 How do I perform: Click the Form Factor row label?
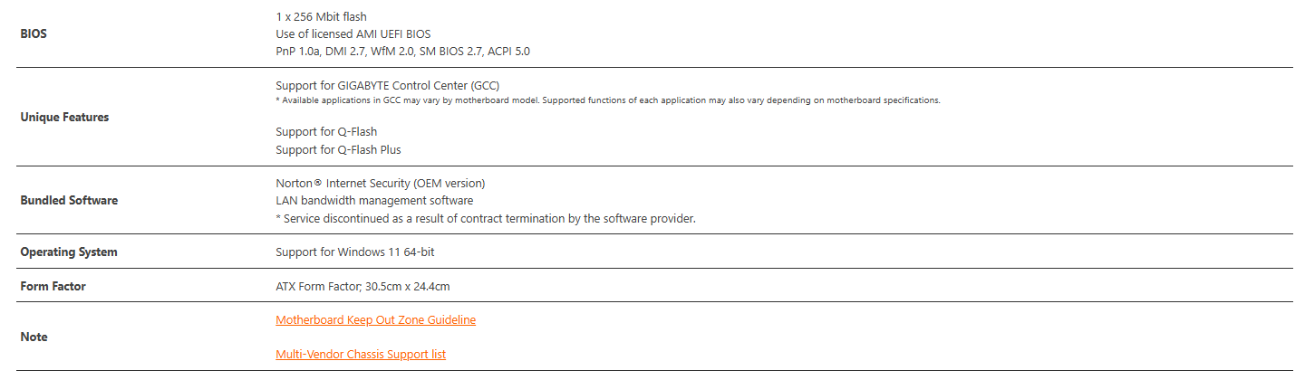point(53,287)
